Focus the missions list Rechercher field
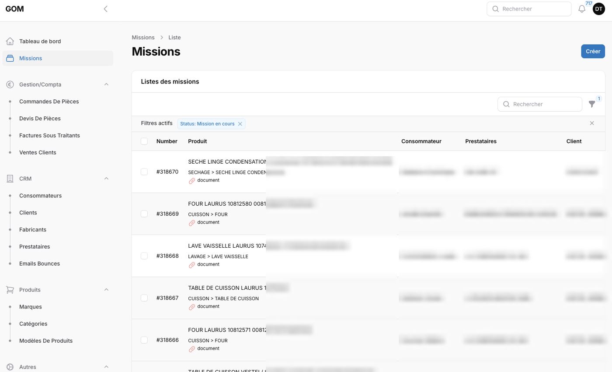This screenshot has height=372, width=612. click(x=540, y=104)
